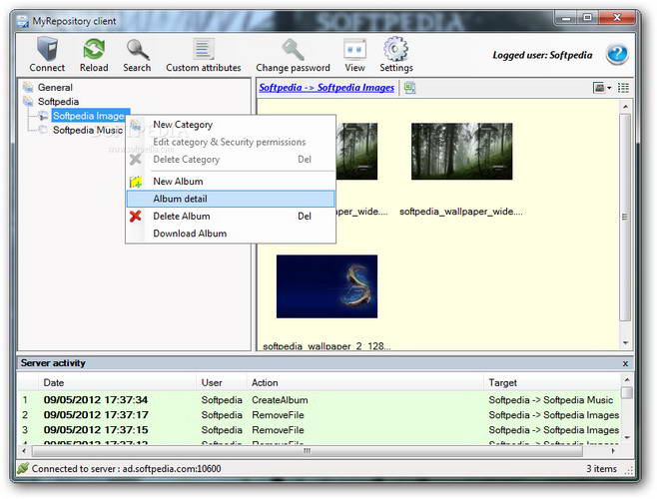Click the Softpedia category folder icon
The image size is (657, 499).
point(28,102)
